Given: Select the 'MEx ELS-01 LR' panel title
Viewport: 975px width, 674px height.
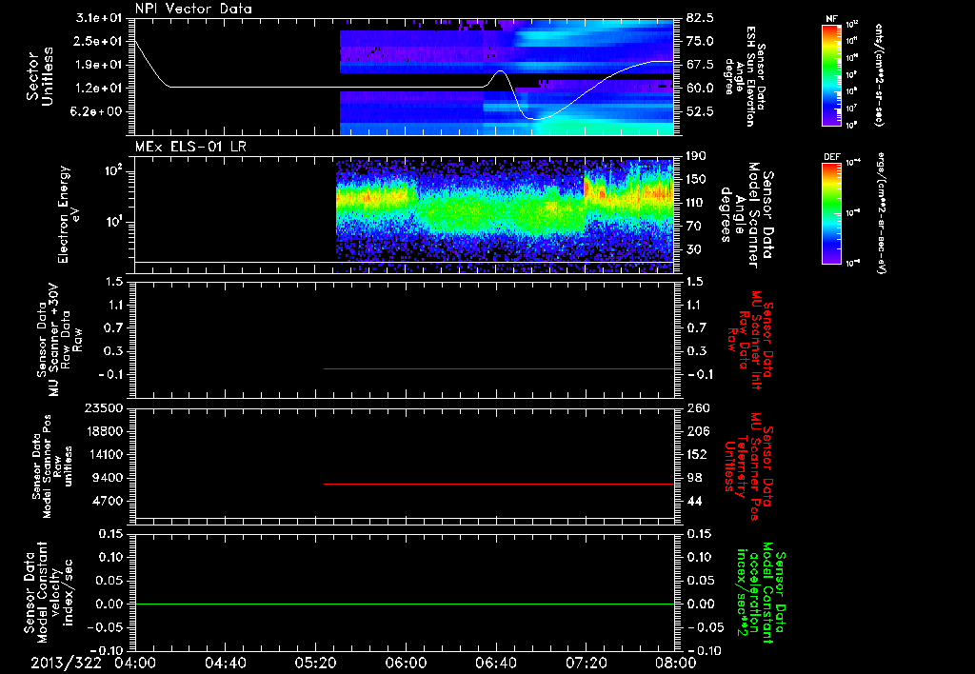Looking at the screenshot, I should pyautogui.click(x=189, y=147).
